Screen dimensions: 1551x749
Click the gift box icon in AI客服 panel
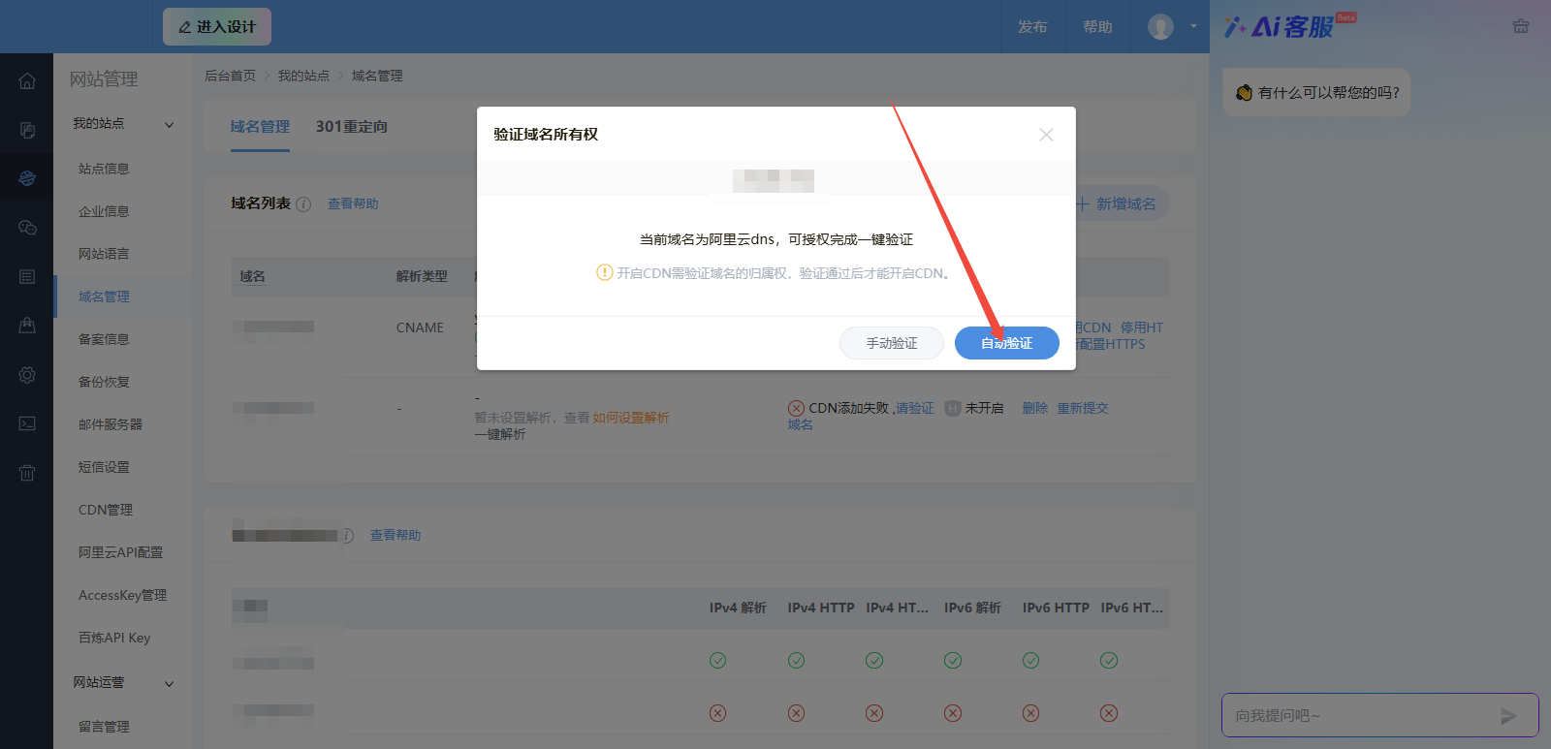point(1521,26)
